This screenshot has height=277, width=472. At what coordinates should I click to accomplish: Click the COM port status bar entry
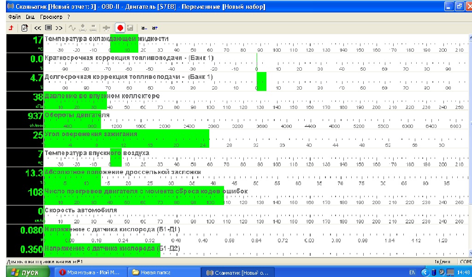click(x=466, y=262)
